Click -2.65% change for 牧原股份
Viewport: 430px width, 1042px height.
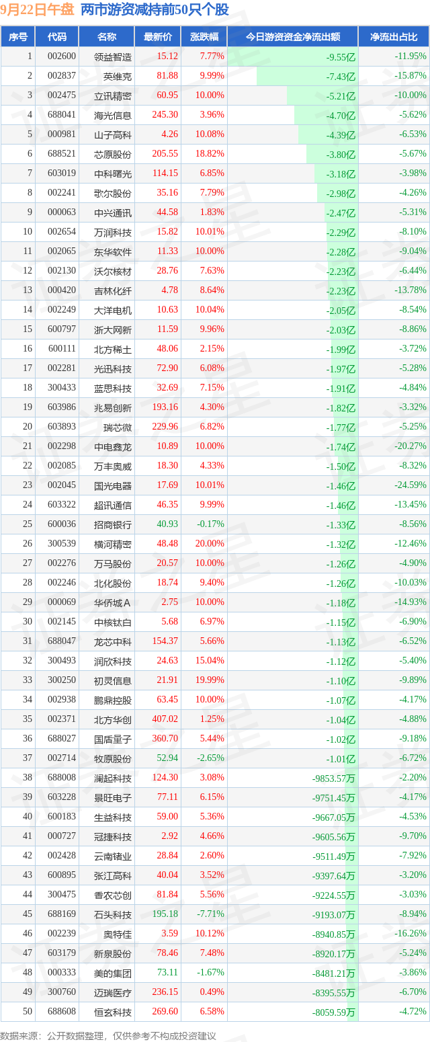212,758
